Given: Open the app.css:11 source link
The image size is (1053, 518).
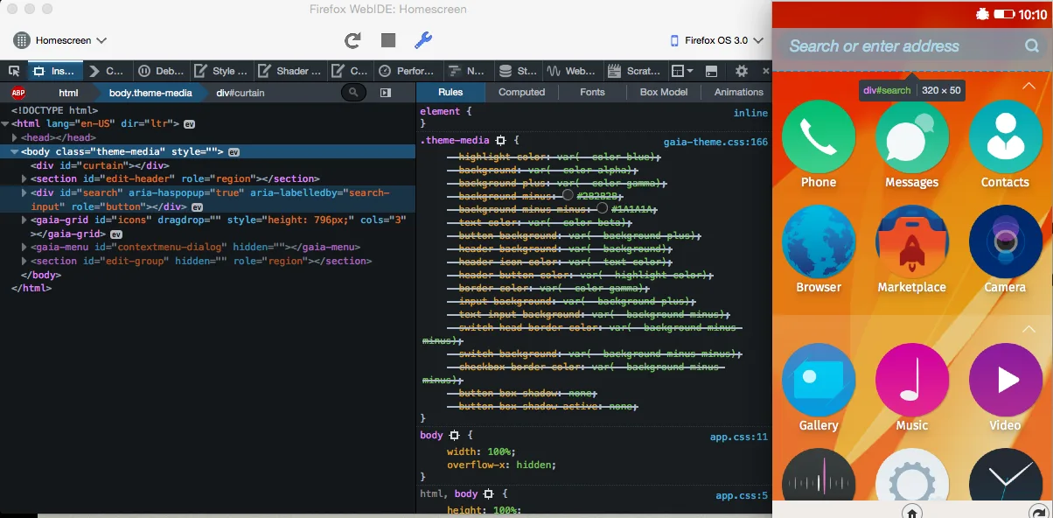Looking at the screenshot, I should click(x=739, y=436).
